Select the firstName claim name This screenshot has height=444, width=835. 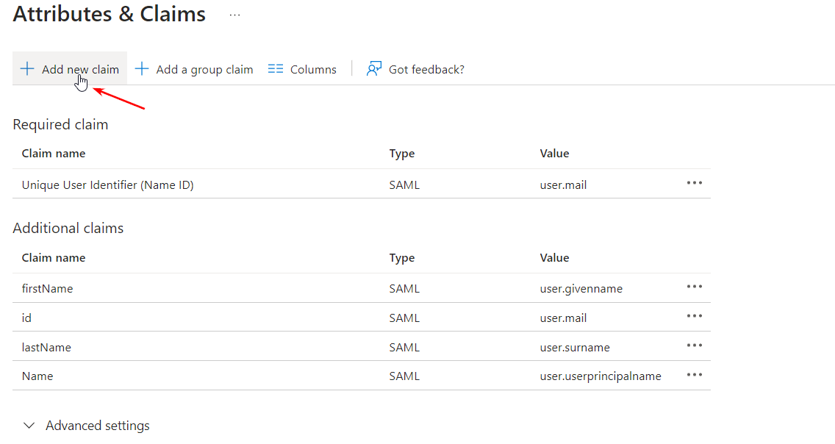tap(47, 289)
